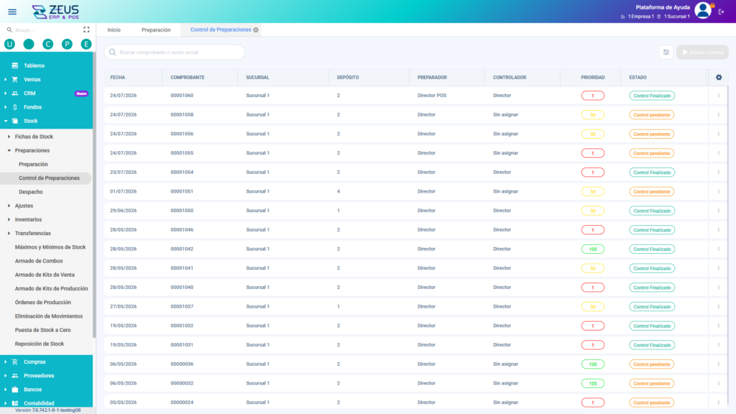
Task: Expand the CRM menu arrow
Action: [x=6, y=93]
